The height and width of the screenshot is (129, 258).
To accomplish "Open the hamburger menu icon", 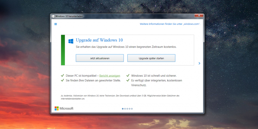I will pos(56,24).
